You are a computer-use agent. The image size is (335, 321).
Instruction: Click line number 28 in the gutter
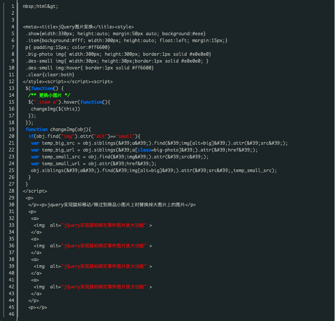coord(12,191)
